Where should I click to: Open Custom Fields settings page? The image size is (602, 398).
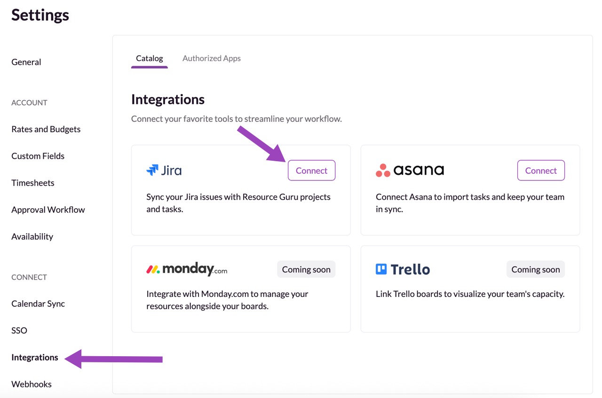[38, 156]
